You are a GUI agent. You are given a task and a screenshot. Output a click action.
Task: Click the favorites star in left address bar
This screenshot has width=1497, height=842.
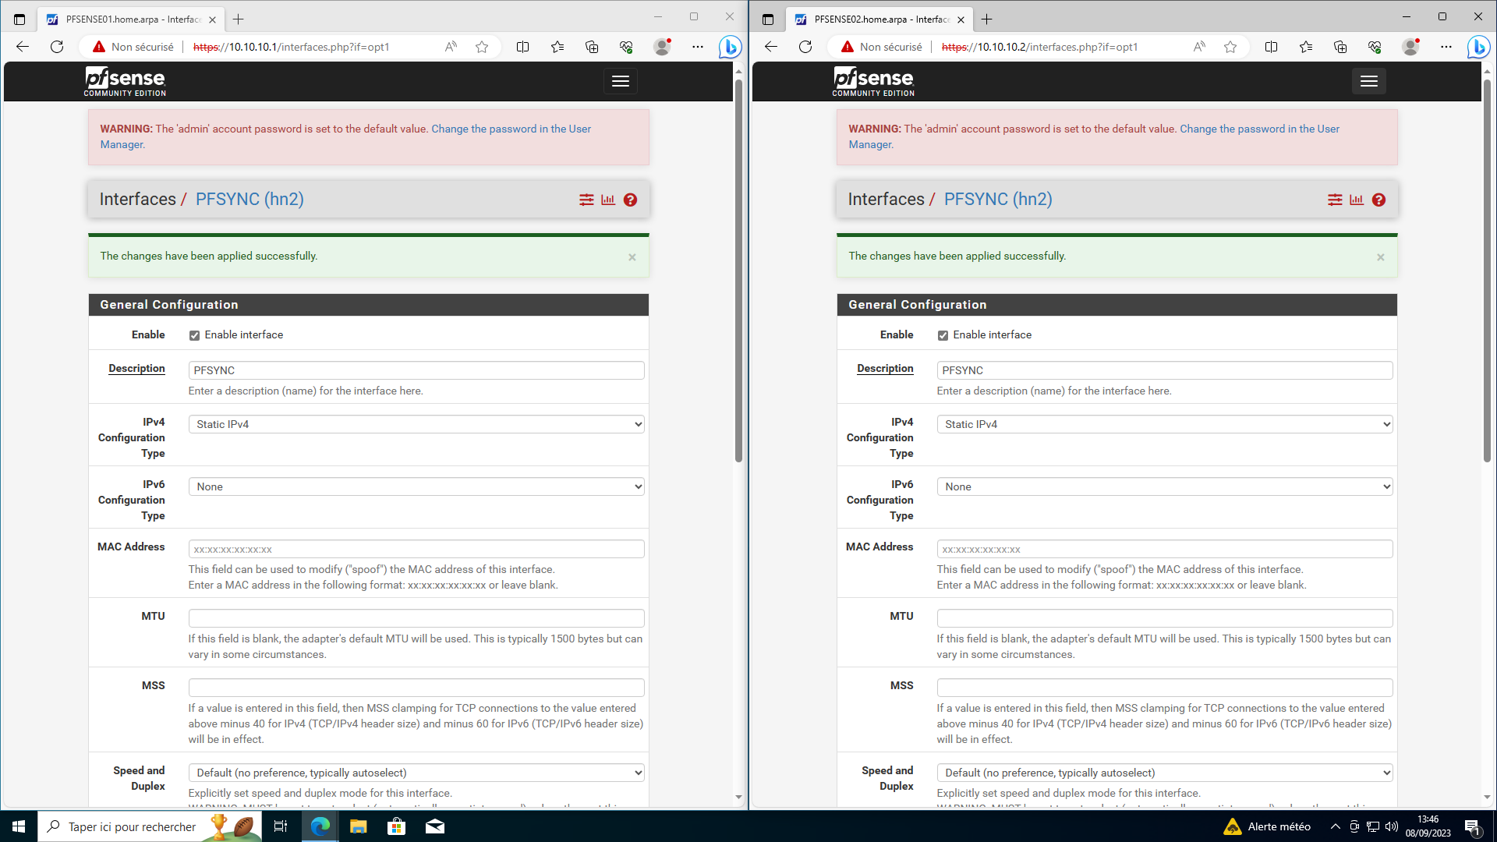(482, 47)
